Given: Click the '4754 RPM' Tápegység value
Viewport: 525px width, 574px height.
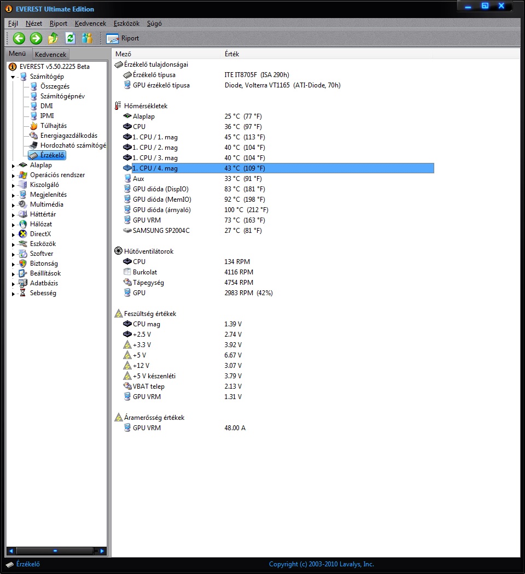Looking at the screenshot, I should pos(238,282).
